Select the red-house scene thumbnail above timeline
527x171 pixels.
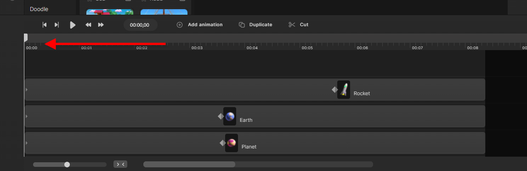coord(110,12)
